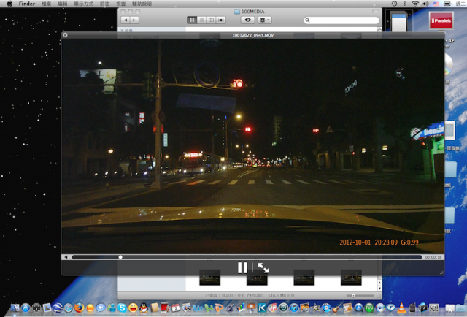Switch Finder to list view
This screenshot has height=317, width=467.
201,20
